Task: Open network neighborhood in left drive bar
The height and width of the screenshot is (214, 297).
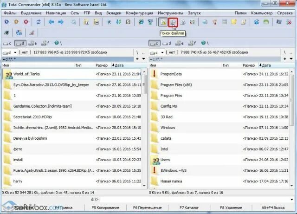Action: (58, 43)
